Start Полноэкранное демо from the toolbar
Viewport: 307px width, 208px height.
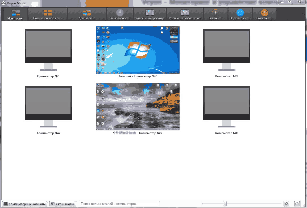click(47, 14)
